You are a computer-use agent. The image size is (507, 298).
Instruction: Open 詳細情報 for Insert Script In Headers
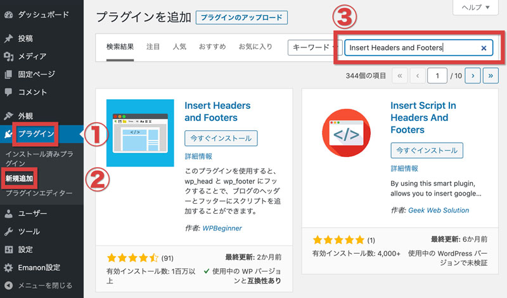(x=404, y=168)
